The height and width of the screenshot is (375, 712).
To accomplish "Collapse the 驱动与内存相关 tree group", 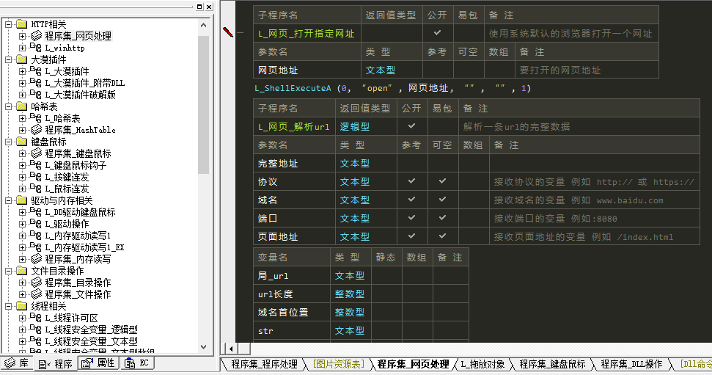I will [9, 200].
